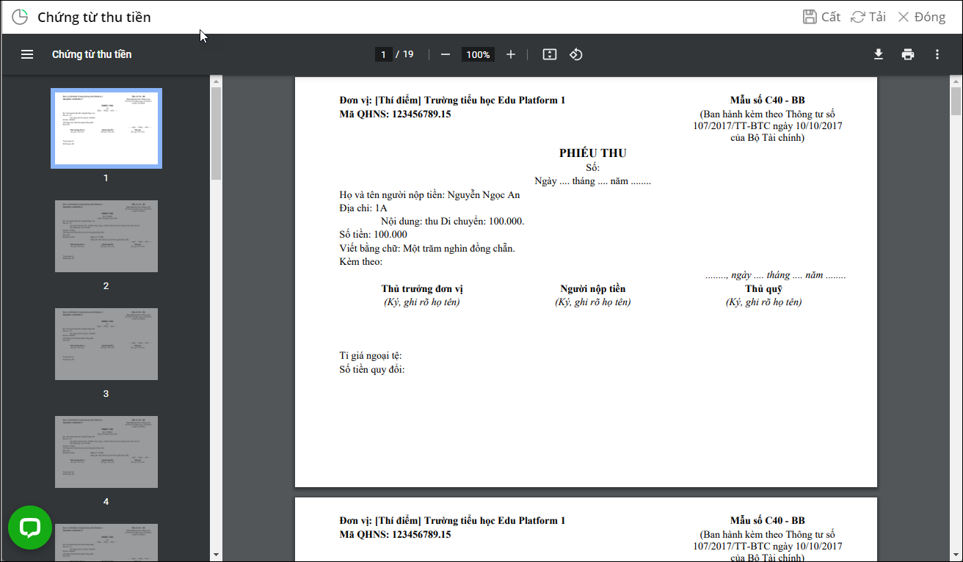This screenshot has width=963, height=562.
Task: Click the 100% zoom level field
Action: click(478, 54)
